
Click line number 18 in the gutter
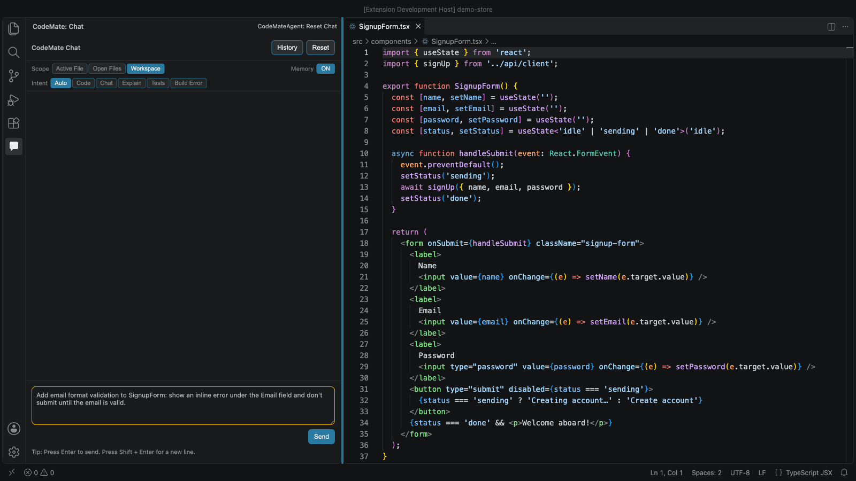pos(364,243)
